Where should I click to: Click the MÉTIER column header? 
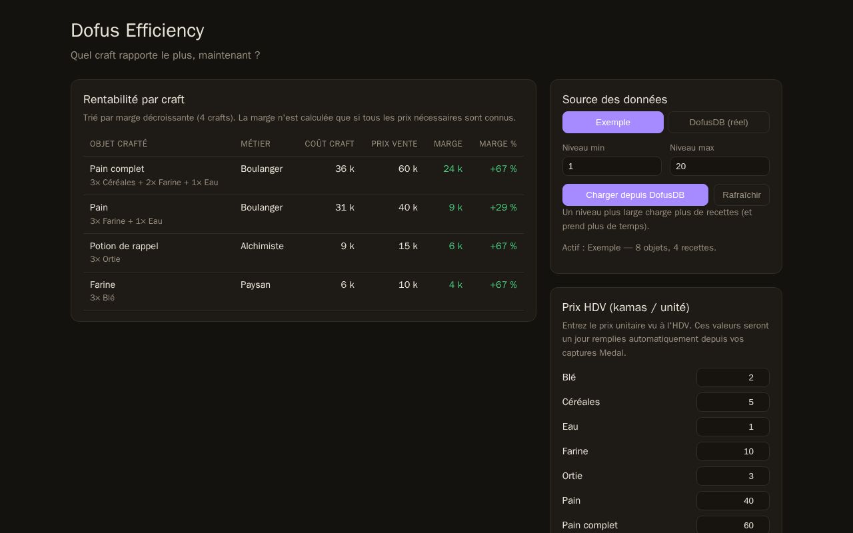click(x=255, y=144)
